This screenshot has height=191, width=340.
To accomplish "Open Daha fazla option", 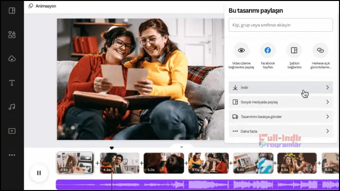I will tap(281, 131).
